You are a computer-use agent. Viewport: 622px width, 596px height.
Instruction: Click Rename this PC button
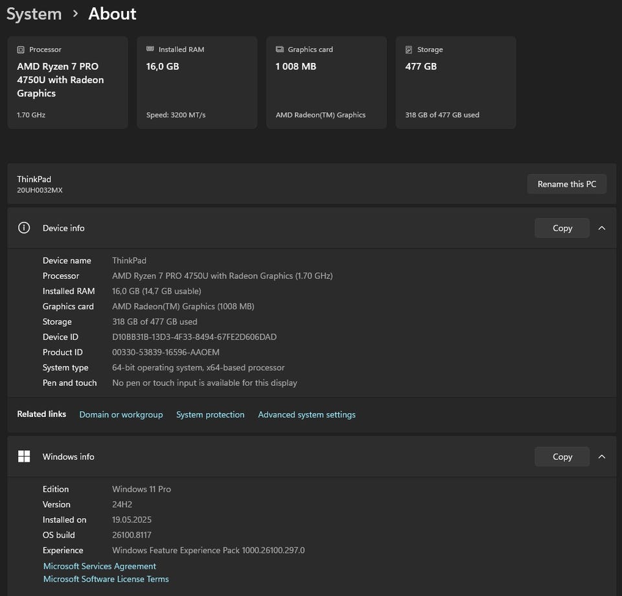point(566,184)
